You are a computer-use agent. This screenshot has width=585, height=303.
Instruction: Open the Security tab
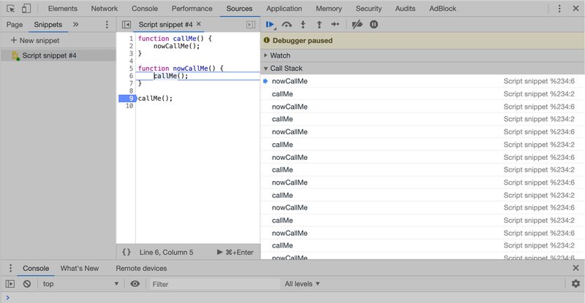tap(369, 8)
